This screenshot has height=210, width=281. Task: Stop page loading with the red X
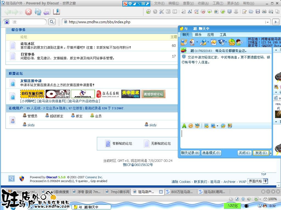coord(28,12)
